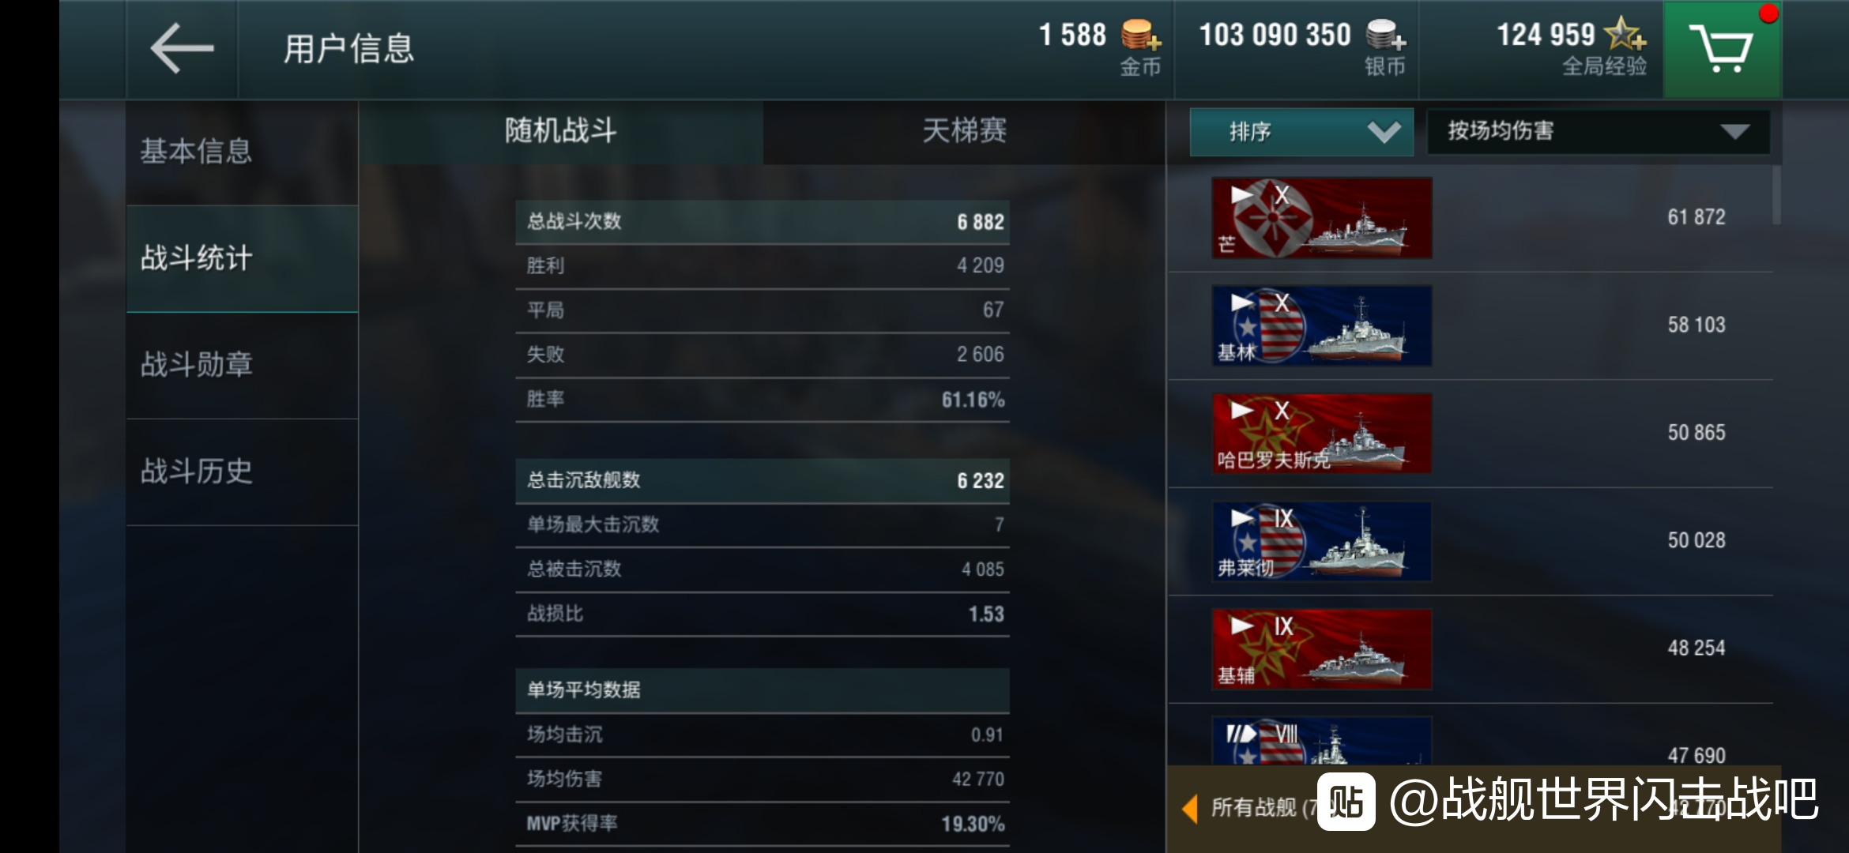Open the 排序 sort dropdown
Screen dimensions: 1849x853
[x=1301, y=132]
